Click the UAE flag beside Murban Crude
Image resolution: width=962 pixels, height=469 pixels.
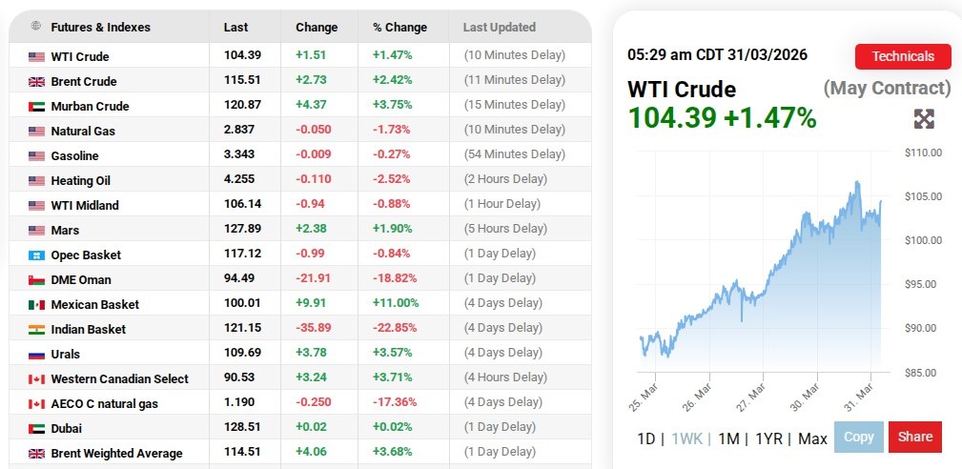tap(36, 106)
